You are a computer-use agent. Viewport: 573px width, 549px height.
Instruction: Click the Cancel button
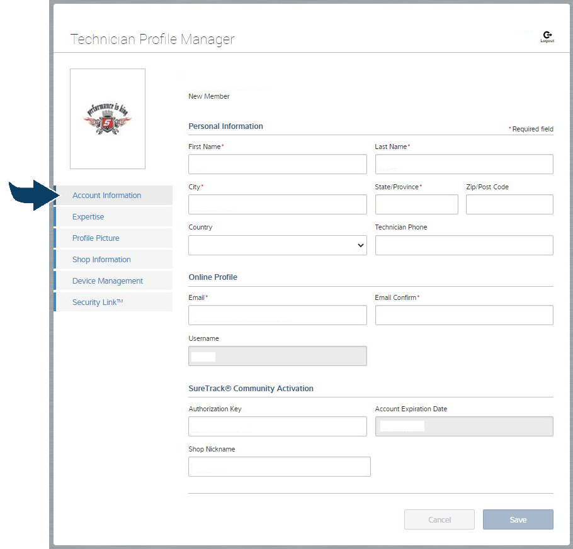439,519
